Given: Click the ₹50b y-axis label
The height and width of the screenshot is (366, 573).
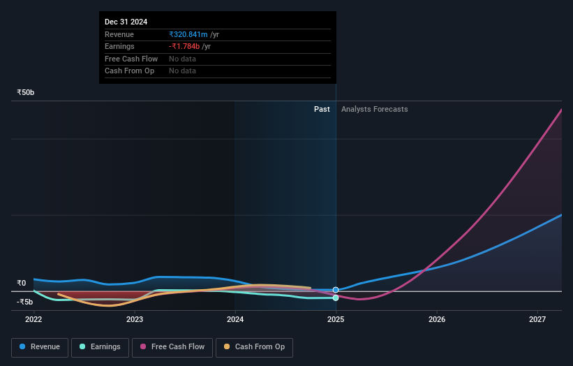Looking at the screenshot, I should click(26, 92).
